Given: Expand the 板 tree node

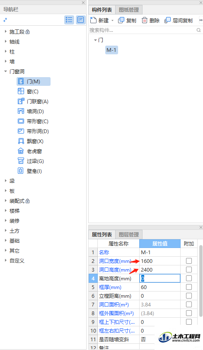Looking at the screenshot, I should pos(5,191).
